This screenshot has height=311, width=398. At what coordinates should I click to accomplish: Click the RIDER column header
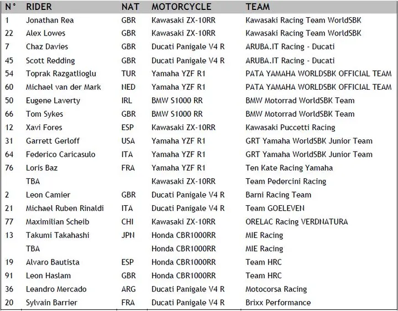(39, 7)
